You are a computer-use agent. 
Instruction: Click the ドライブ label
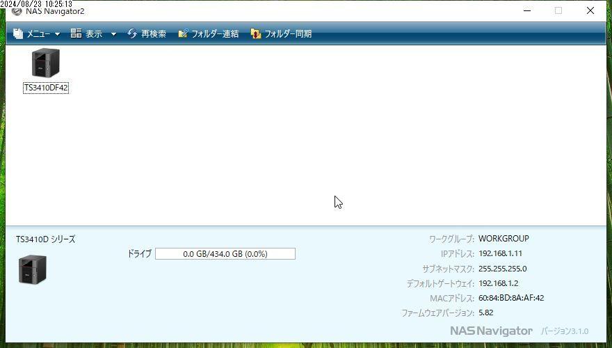coord(139,253)
